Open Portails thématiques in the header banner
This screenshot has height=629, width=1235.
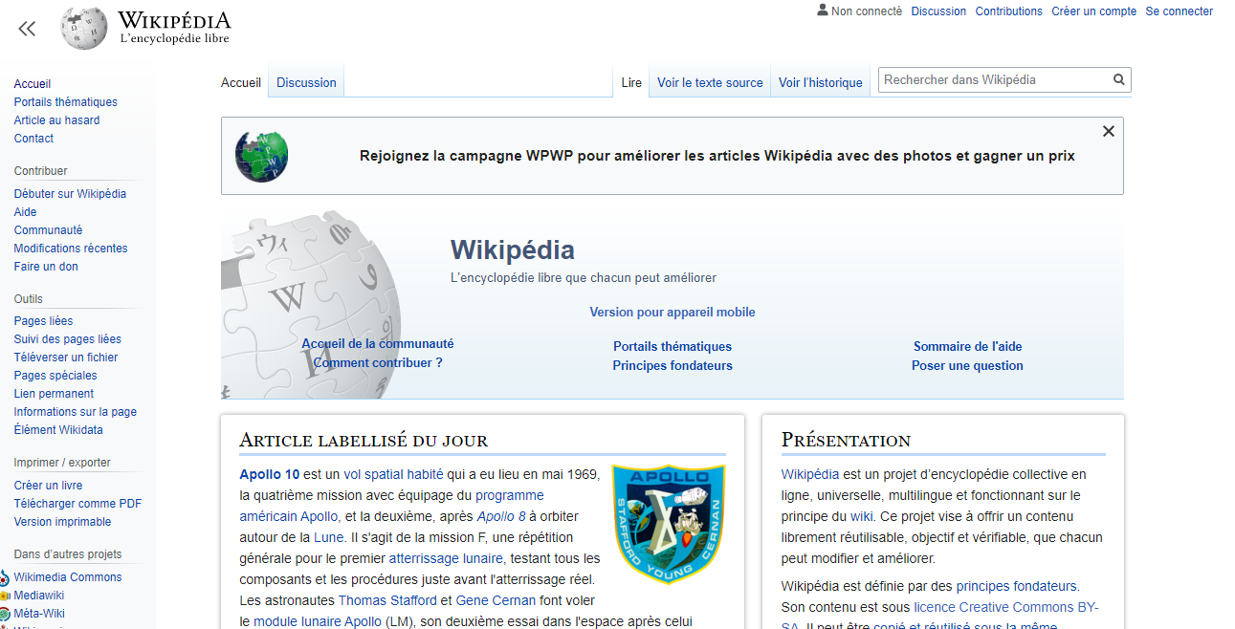(673, 347)
